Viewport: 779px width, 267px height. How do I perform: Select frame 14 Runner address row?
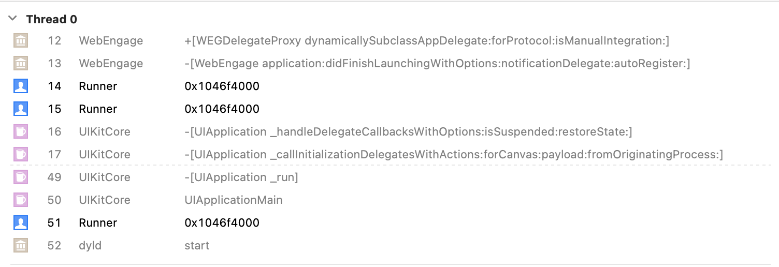point(390,86)
